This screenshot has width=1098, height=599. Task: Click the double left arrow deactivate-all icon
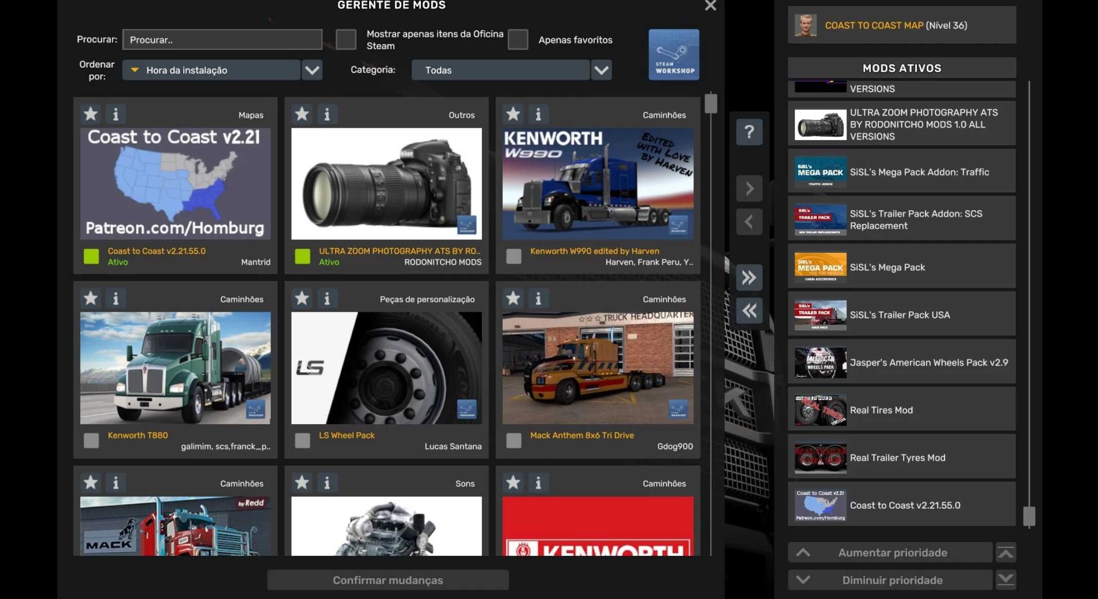point(749,310)
